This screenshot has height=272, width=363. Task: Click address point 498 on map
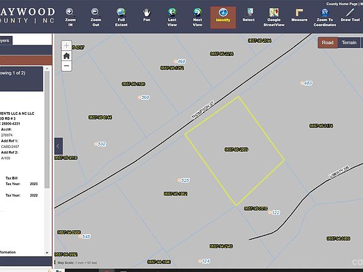[180, 61]
